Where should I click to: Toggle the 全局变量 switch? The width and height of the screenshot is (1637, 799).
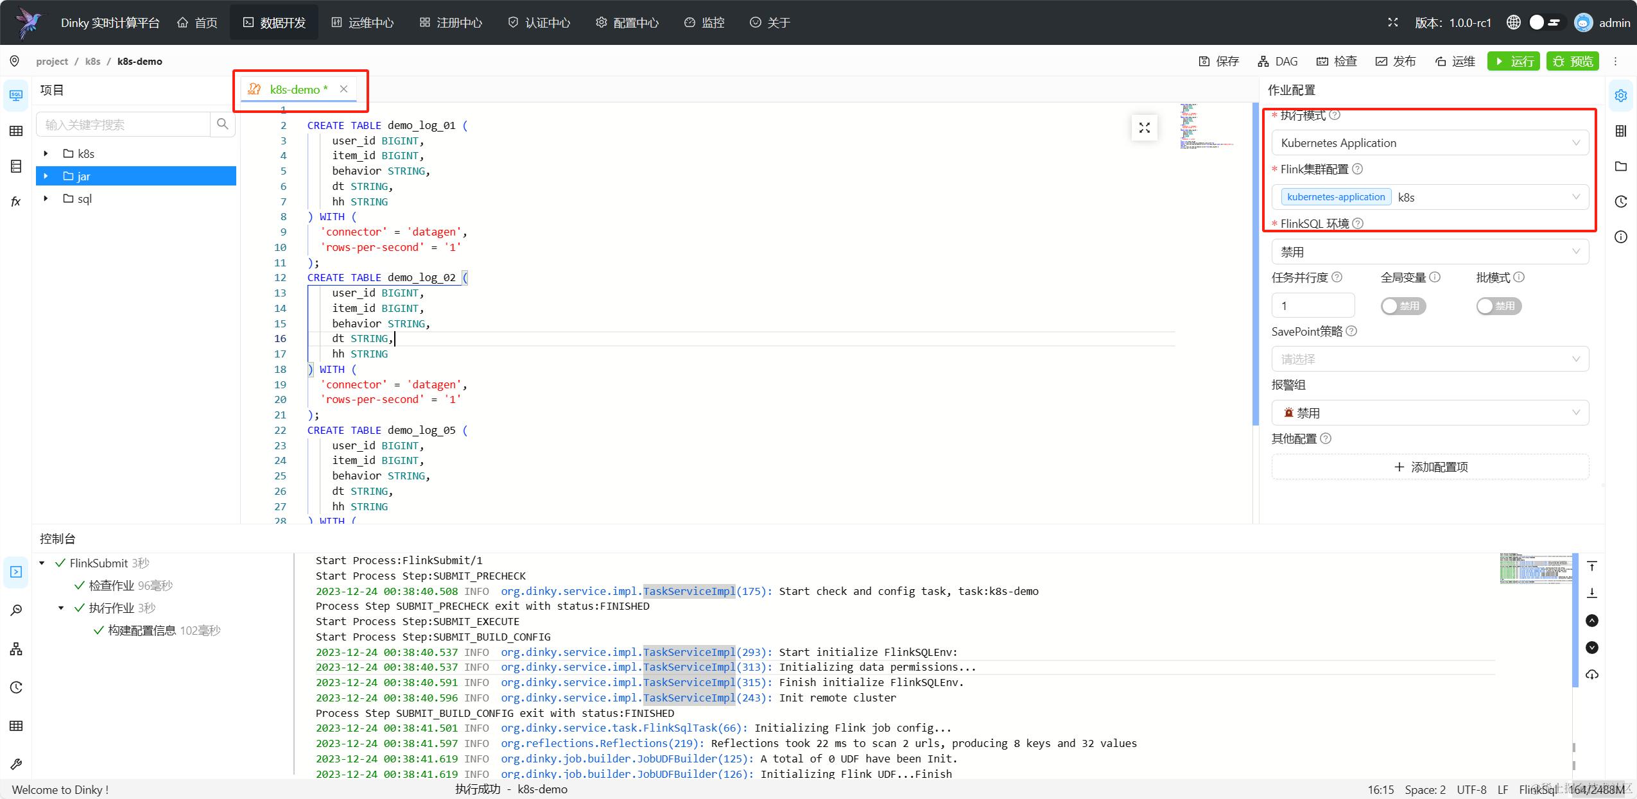coord(1403,306)
